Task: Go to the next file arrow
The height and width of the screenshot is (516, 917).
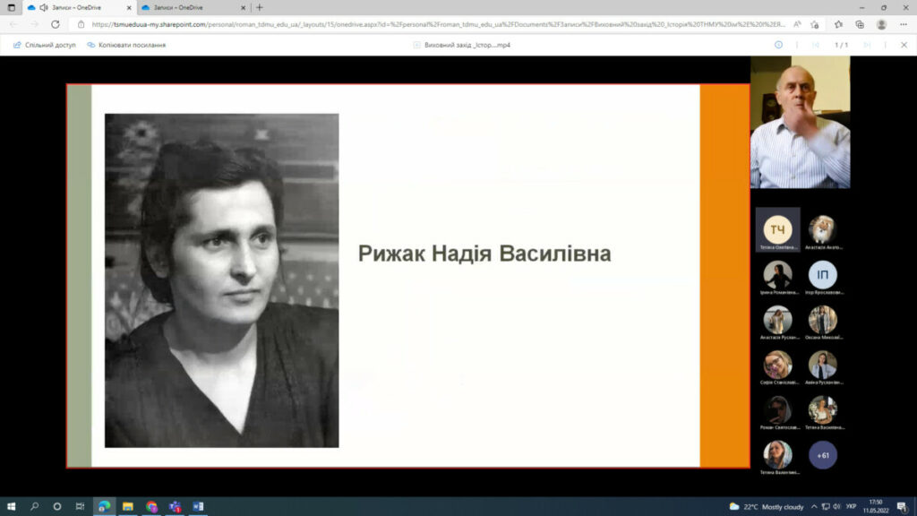Action: tap(866, 45)
